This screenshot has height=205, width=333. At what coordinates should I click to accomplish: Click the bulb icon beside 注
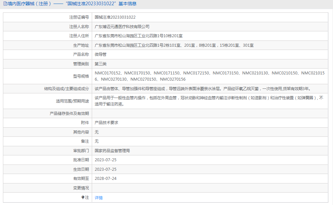pos(83,197)
